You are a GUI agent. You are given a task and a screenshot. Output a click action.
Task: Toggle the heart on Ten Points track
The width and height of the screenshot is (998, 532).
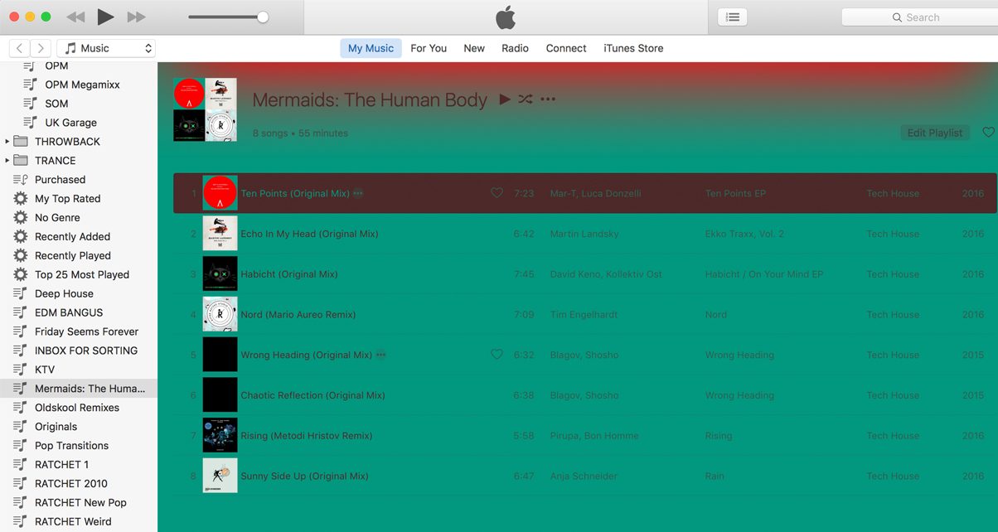(x=497, y=192)
